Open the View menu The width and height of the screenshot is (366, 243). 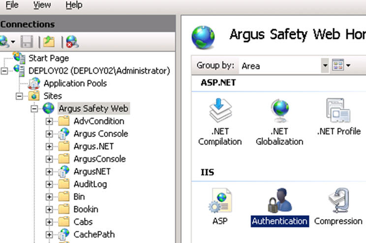[x=42, y=4]
